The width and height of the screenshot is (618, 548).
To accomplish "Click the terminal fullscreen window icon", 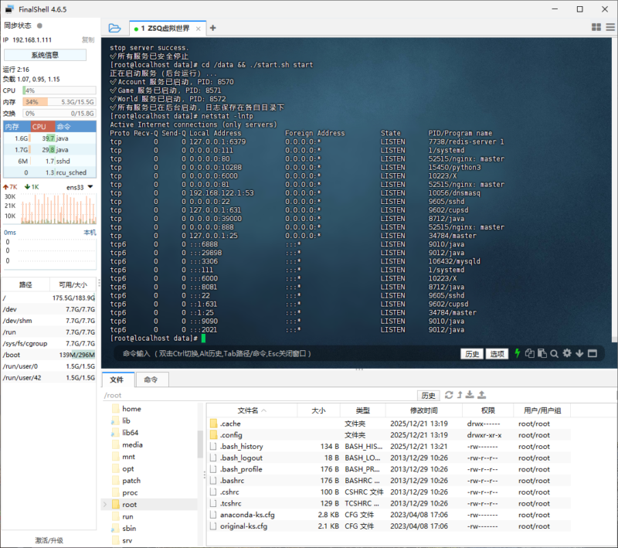I will 593,353.
